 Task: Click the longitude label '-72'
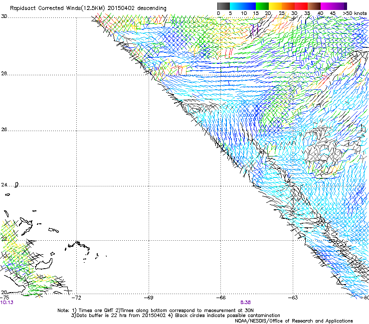click(76, 298)
